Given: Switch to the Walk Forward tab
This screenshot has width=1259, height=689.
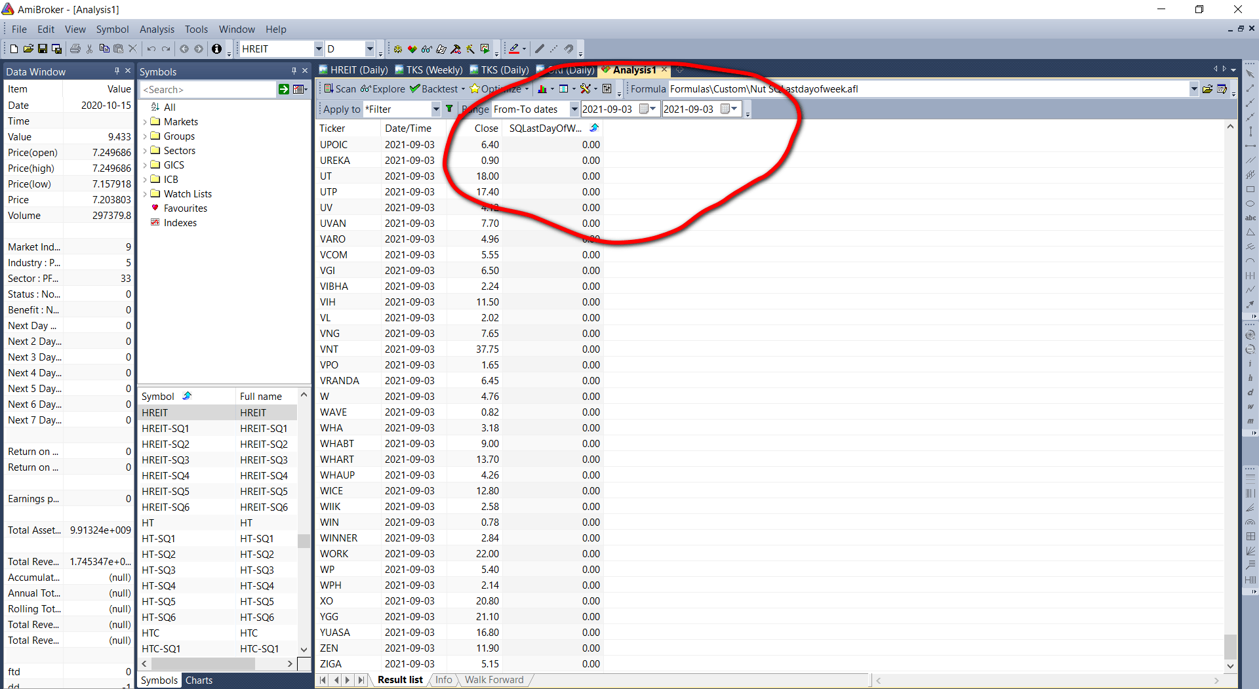Looking at the screenshot, I should point(494,680).
